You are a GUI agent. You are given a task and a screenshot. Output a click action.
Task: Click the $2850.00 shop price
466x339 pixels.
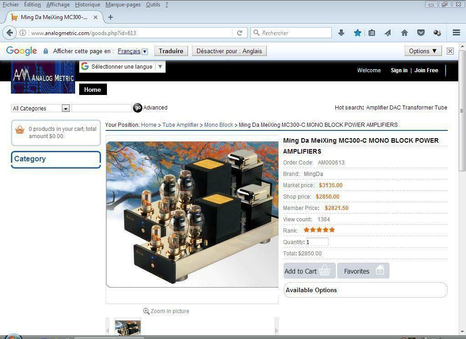pos(327,196)
